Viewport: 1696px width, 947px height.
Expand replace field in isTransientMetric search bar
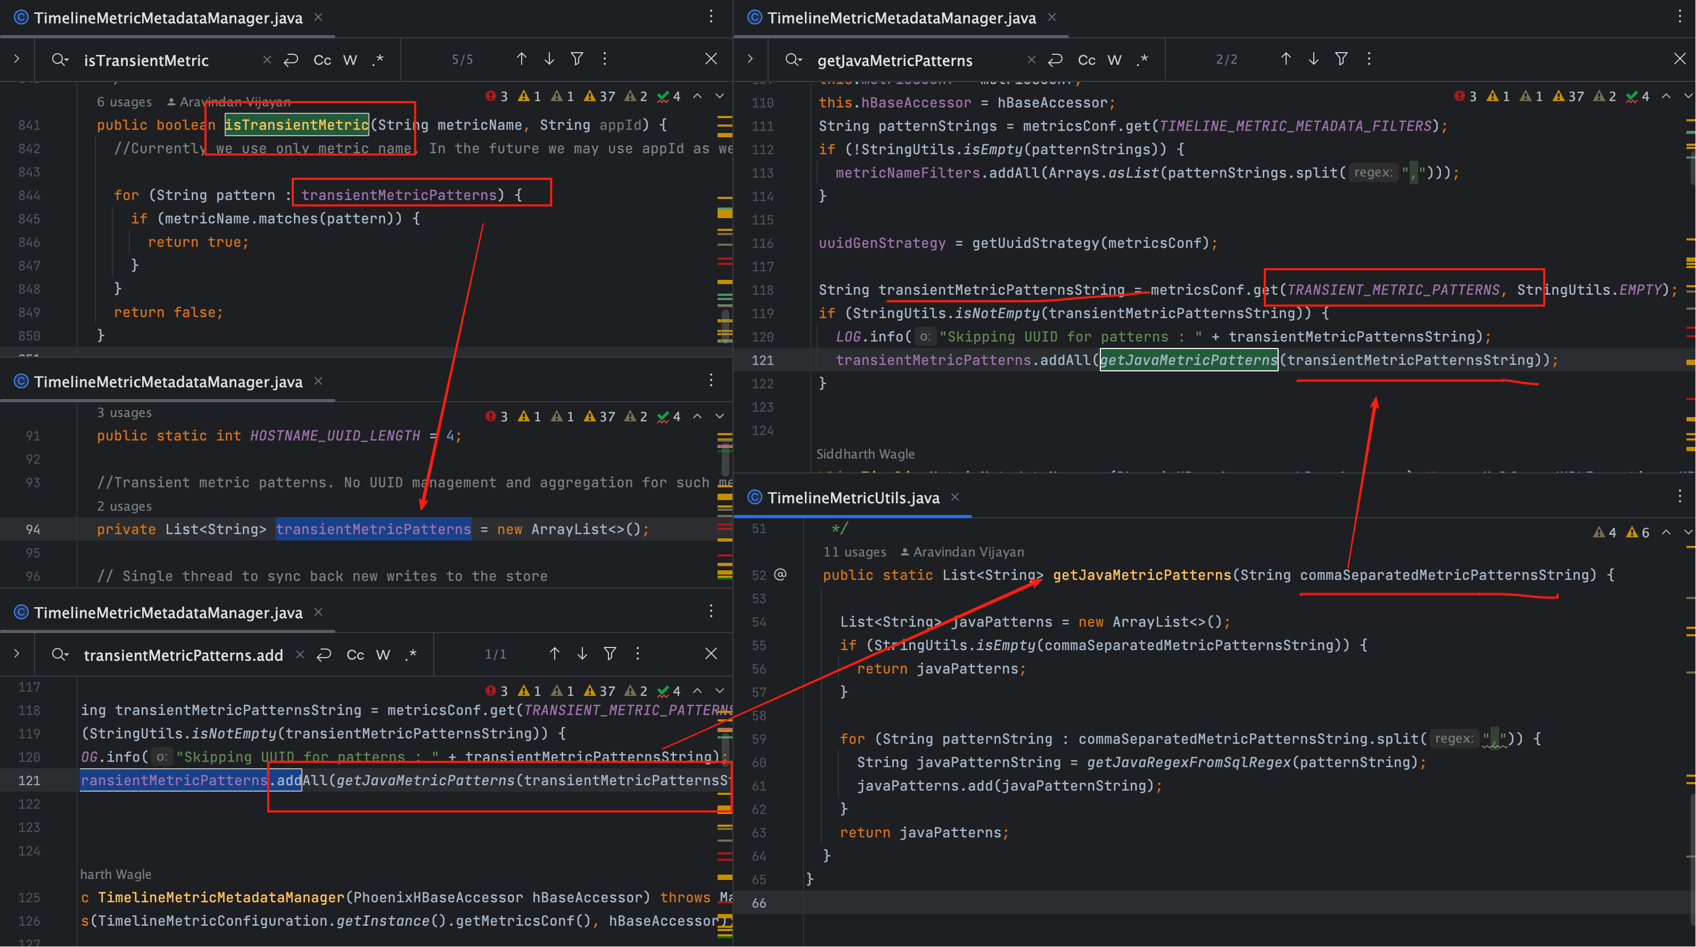click(x=17, y=59)
